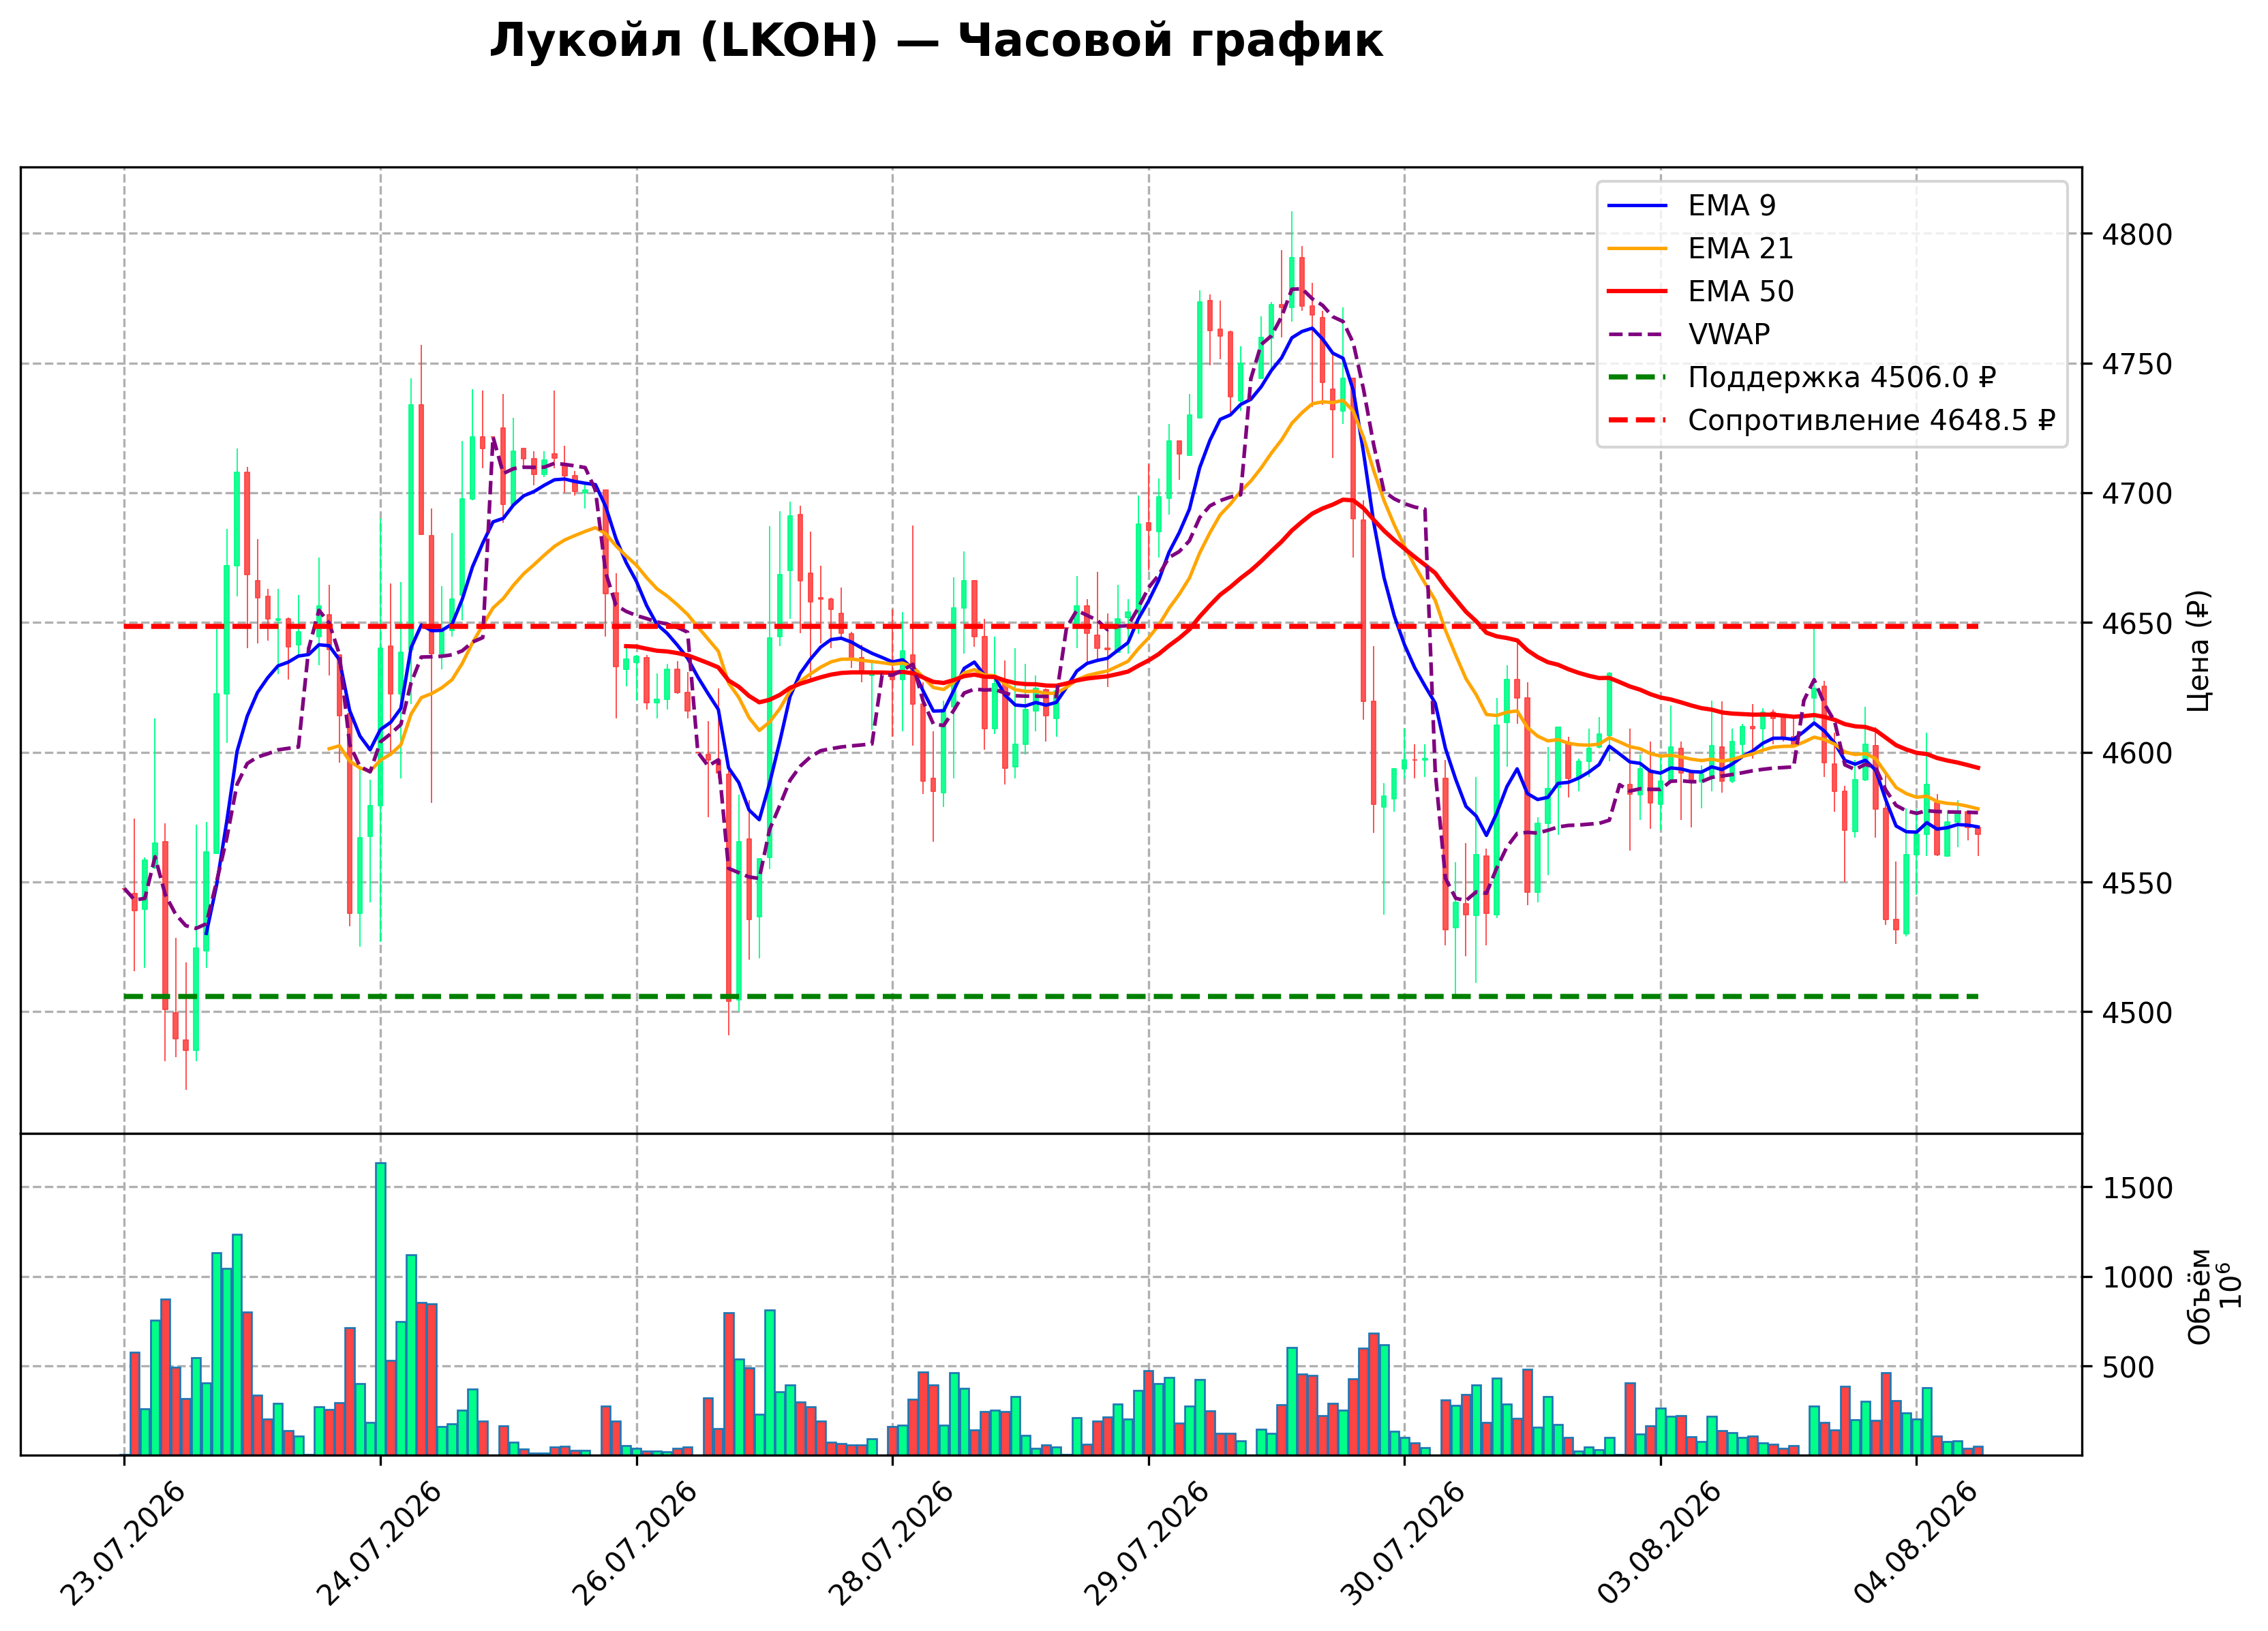Click the chart title "Лукойл (LKOH) — Часовой график"
Screen dimensions: 2268x1631
click(x=936, y=41)
